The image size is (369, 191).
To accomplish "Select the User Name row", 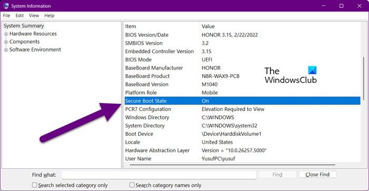I will click(242, 158).
